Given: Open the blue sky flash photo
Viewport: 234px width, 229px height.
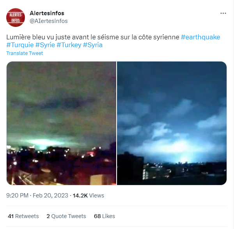Looking at the screenshot, I should click(x=172, y=123).
